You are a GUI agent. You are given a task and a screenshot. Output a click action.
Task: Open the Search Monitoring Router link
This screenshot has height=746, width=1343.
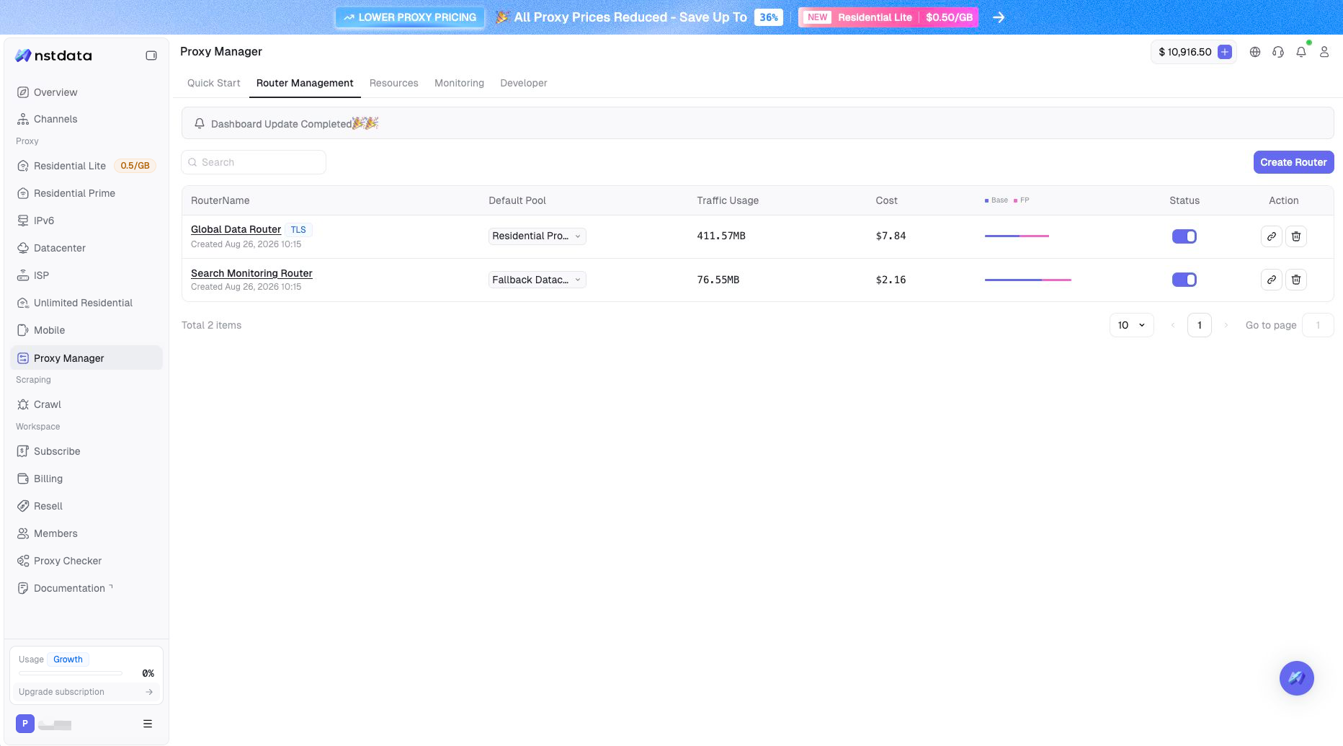[251, 273]
